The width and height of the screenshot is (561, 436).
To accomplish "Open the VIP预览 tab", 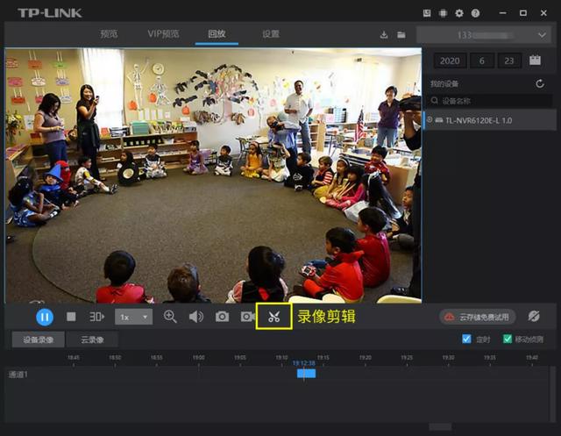I will click(163, 34).
